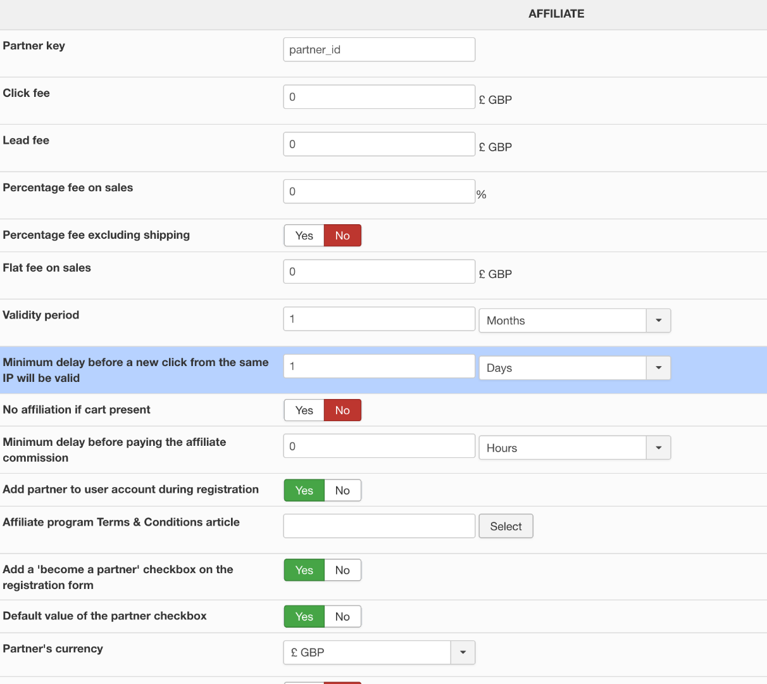Switch 'Default value of the partner checkbox' to No
The width and height of the screenshot is (767, 684).
pos(342,616)
